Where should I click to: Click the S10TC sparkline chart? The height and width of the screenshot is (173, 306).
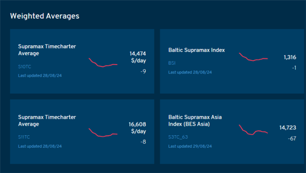[103, 62]
